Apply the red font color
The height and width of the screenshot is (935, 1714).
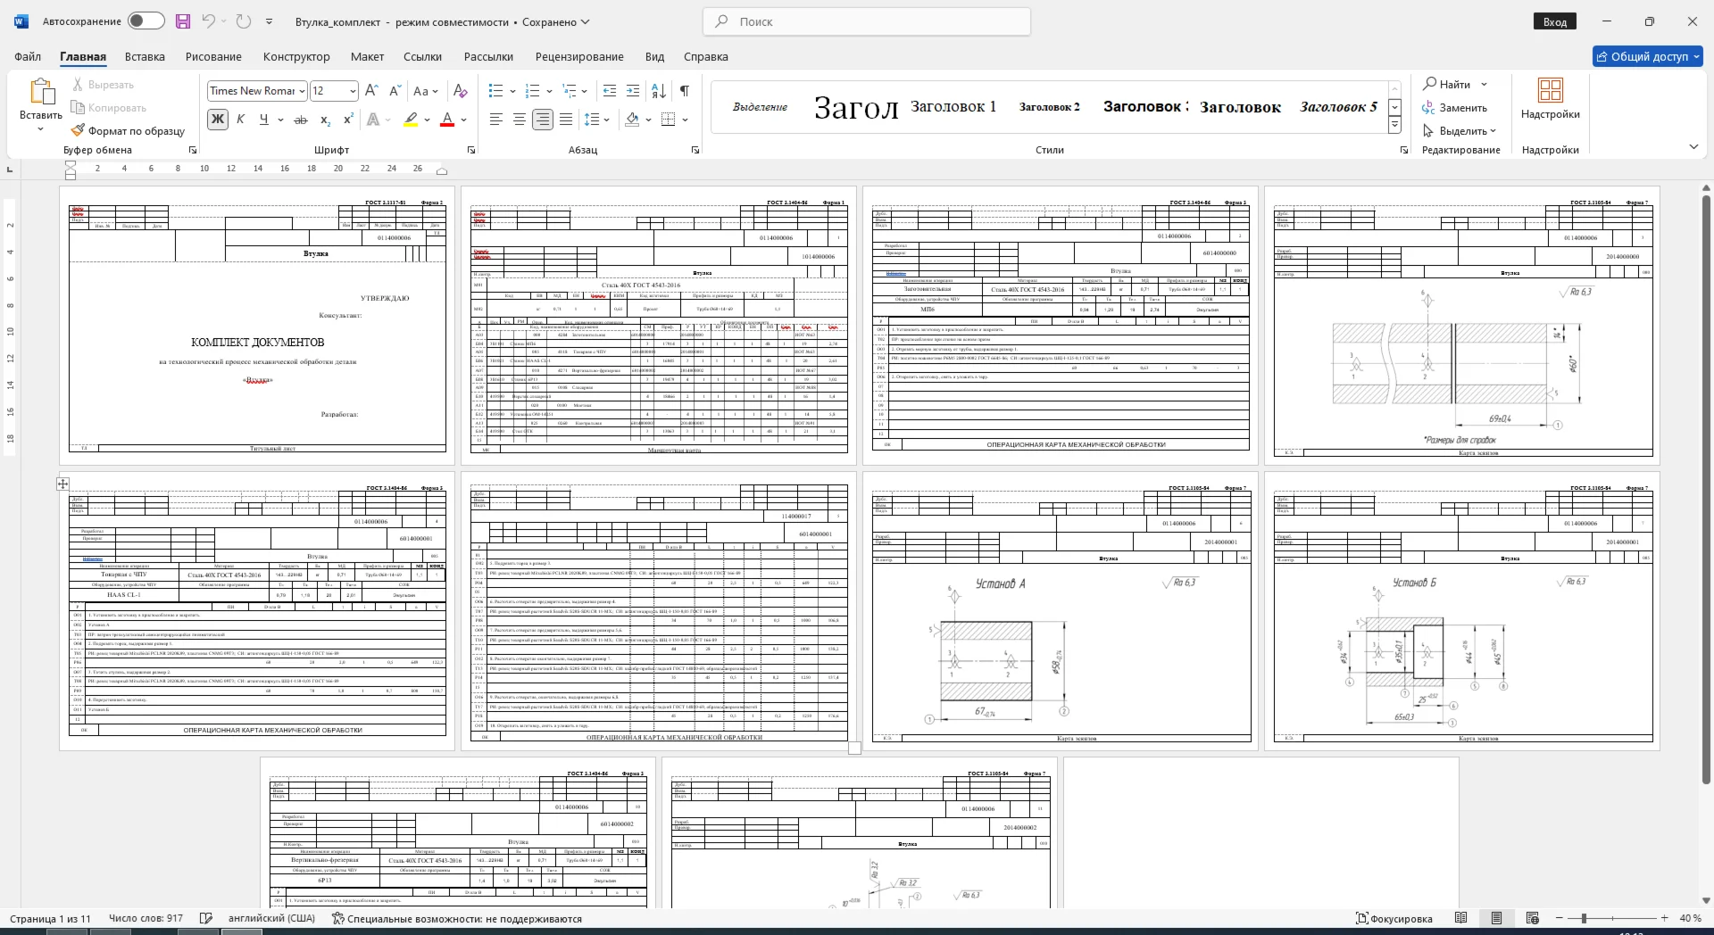(x=448, y=120)
